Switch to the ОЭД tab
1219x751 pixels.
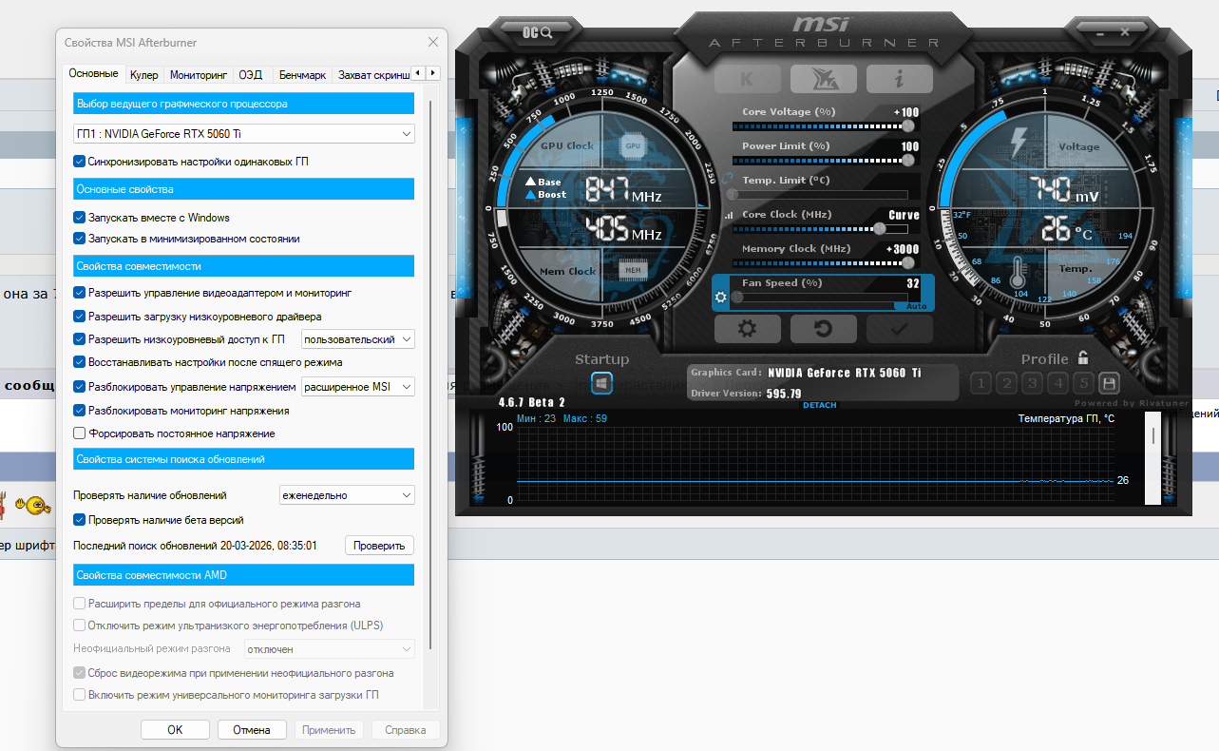coord(251,74)
